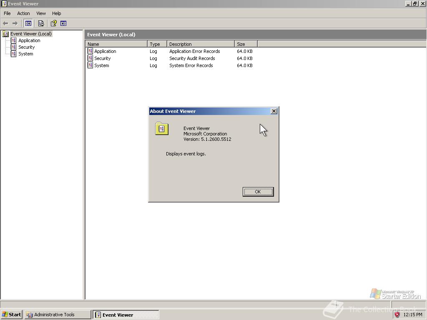
Task: Click 64.0 KB size of Application row
Action: [244, 51]
